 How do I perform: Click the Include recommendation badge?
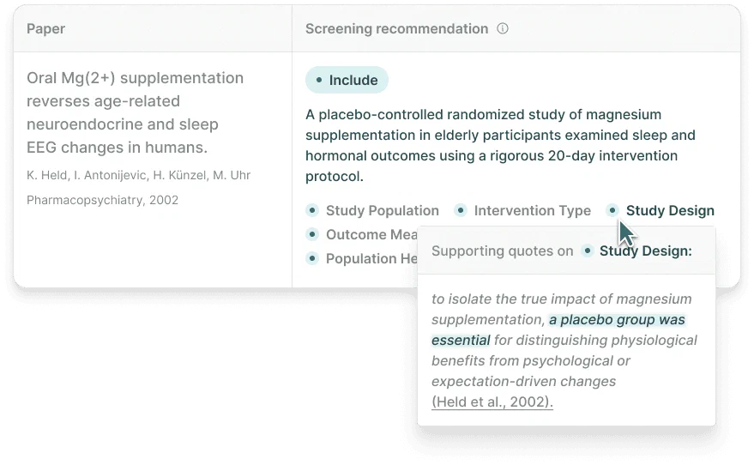pos(347,80)
